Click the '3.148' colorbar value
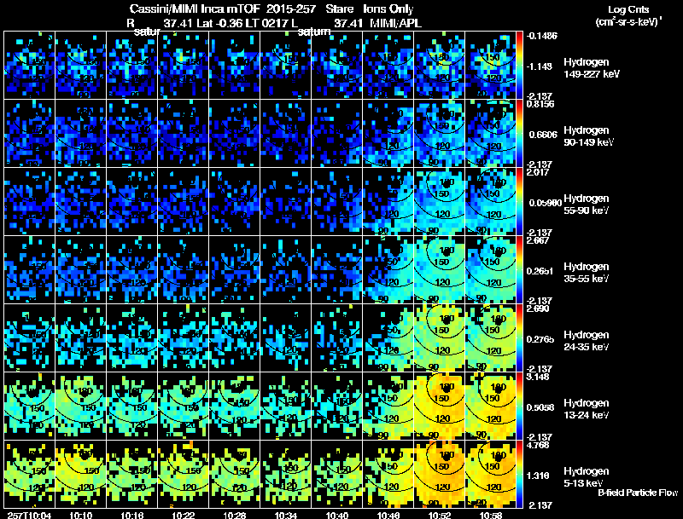This screenshot has width=683, height=519. pos(538,377)
